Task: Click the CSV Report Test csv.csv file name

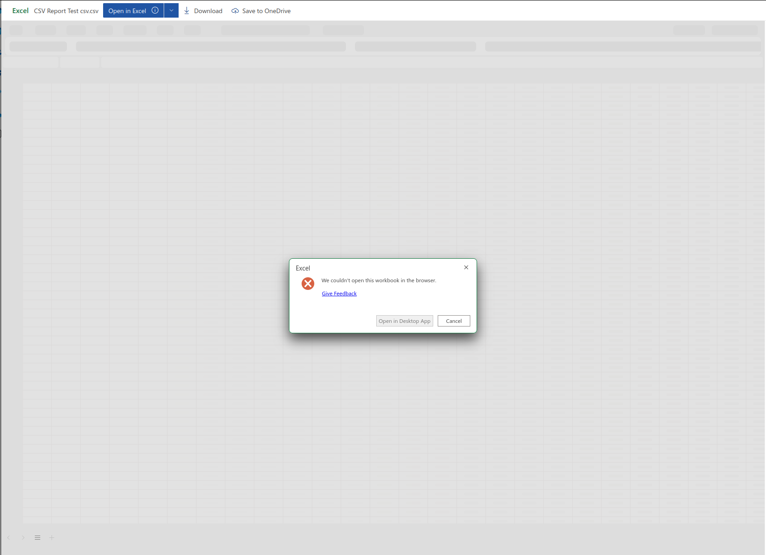Action: point(66,11)
